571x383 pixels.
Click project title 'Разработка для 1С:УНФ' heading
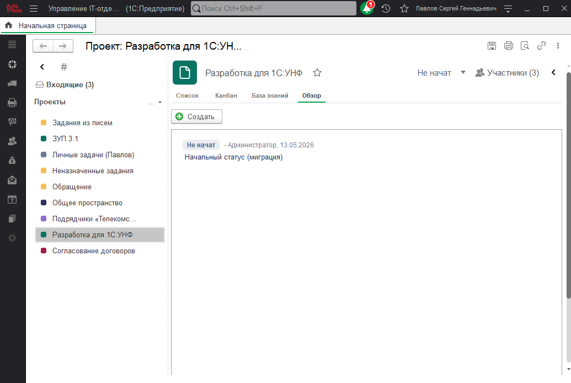[254, 73]
